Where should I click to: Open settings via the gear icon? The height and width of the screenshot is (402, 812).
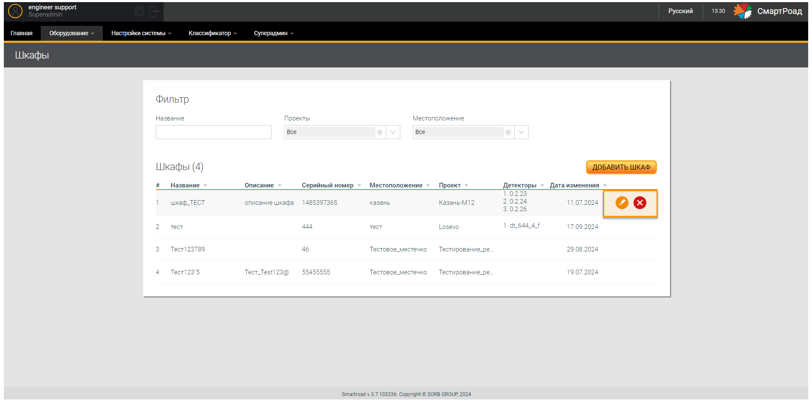(x=139, y=11)
